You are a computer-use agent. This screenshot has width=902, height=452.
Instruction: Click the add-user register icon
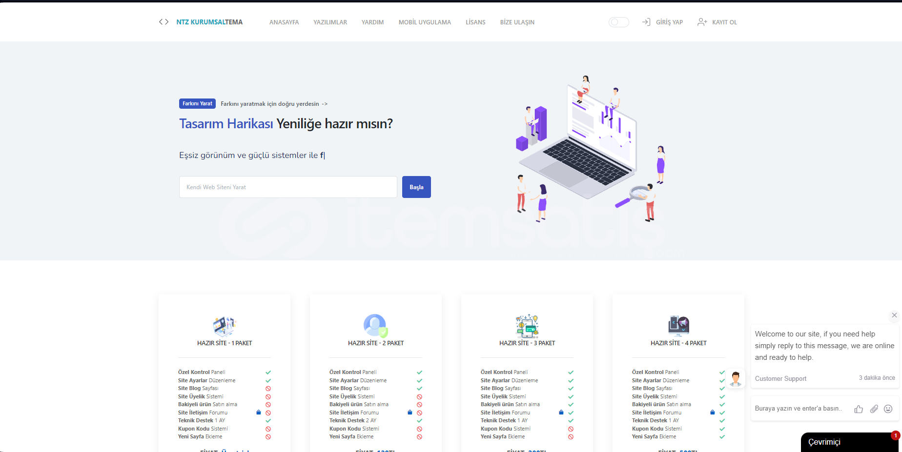pos(702,22)
